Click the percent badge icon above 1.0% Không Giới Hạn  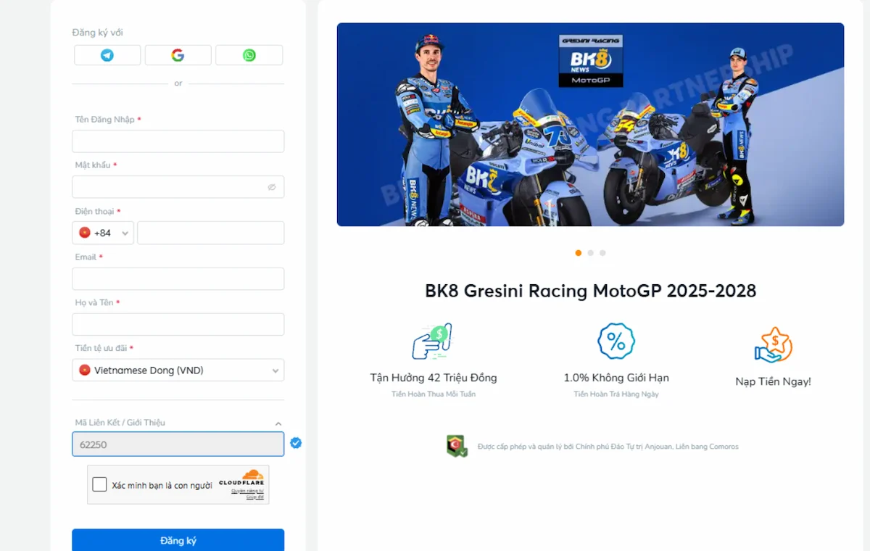(616, 341)
